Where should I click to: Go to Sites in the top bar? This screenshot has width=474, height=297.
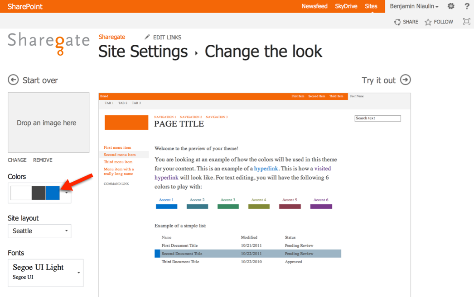[371, 6]
